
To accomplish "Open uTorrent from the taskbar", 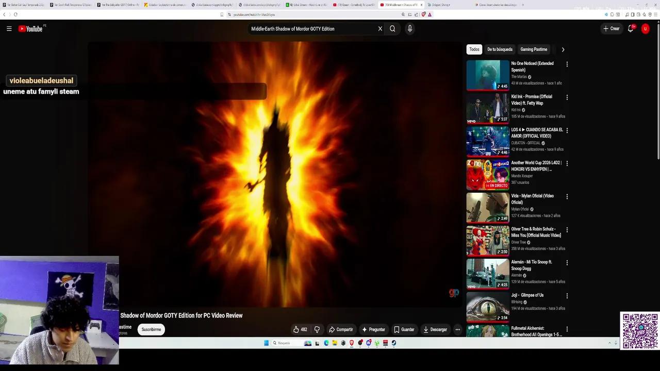I will (377, 343).
